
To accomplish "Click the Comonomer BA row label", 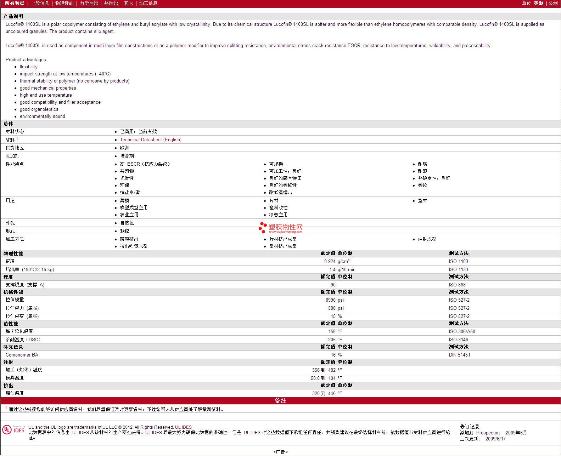I will 22,355.
